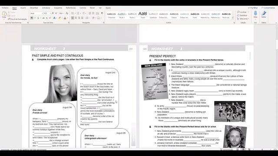The width and height of the screenshot is (278, 156).
Task: Open change case Aa dropdown
Action: 61,13
